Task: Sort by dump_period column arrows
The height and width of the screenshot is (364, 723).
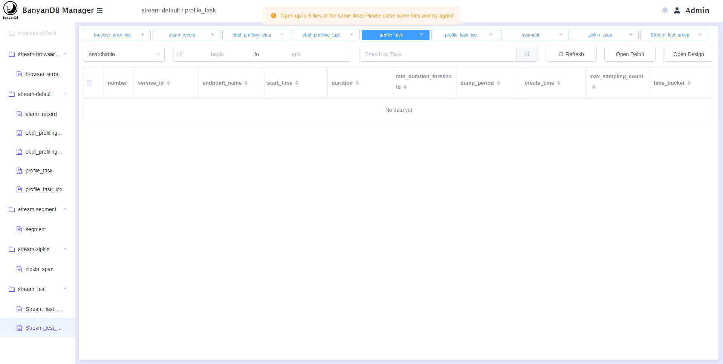Action: (x=498, y=83)
